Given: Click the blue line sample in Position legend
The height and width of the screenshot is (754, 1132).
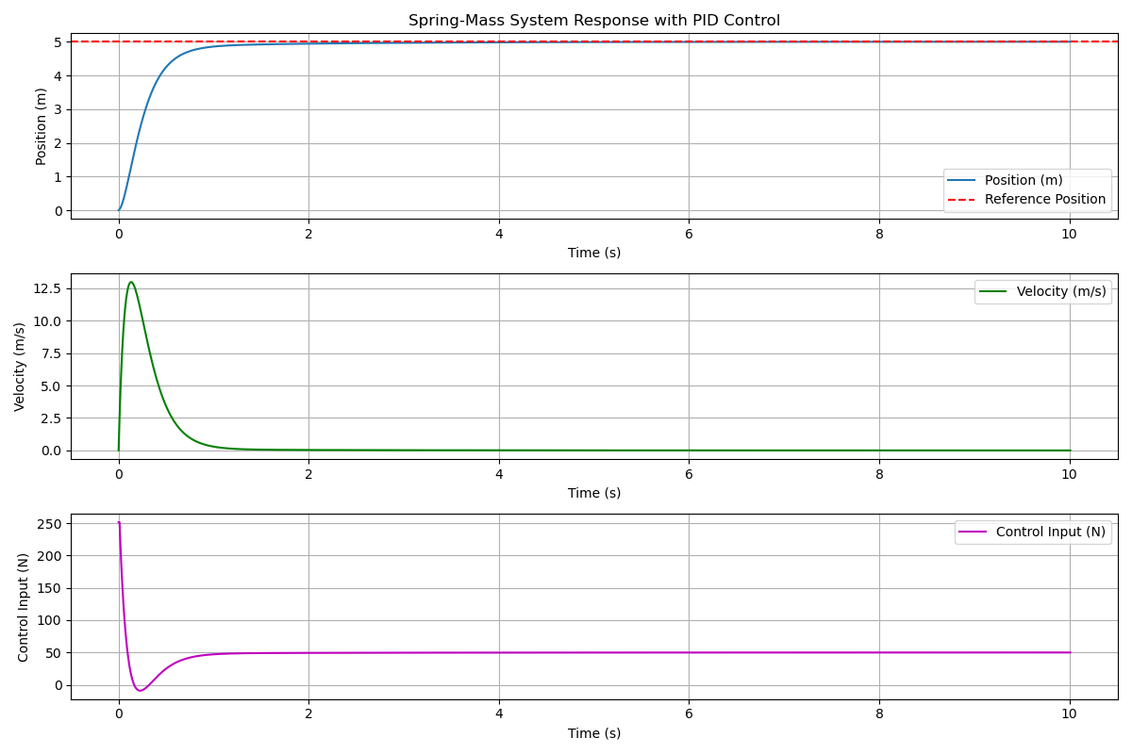Looking at the screenshot, I should click(964, 180).
